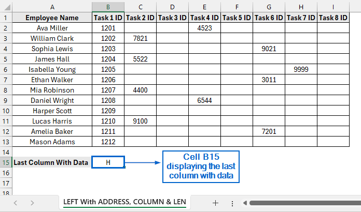Click the Task 8 ID header cell
The image size is (361, 212).
click(333, 18)
